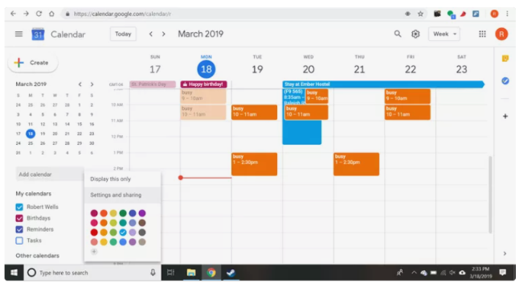
Task: Open the Week view dropdown
Action: pos(444,34)
